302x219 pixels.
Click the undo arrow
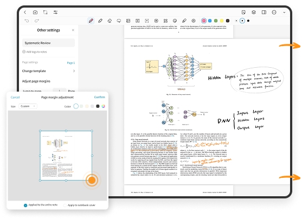(27, 21)
